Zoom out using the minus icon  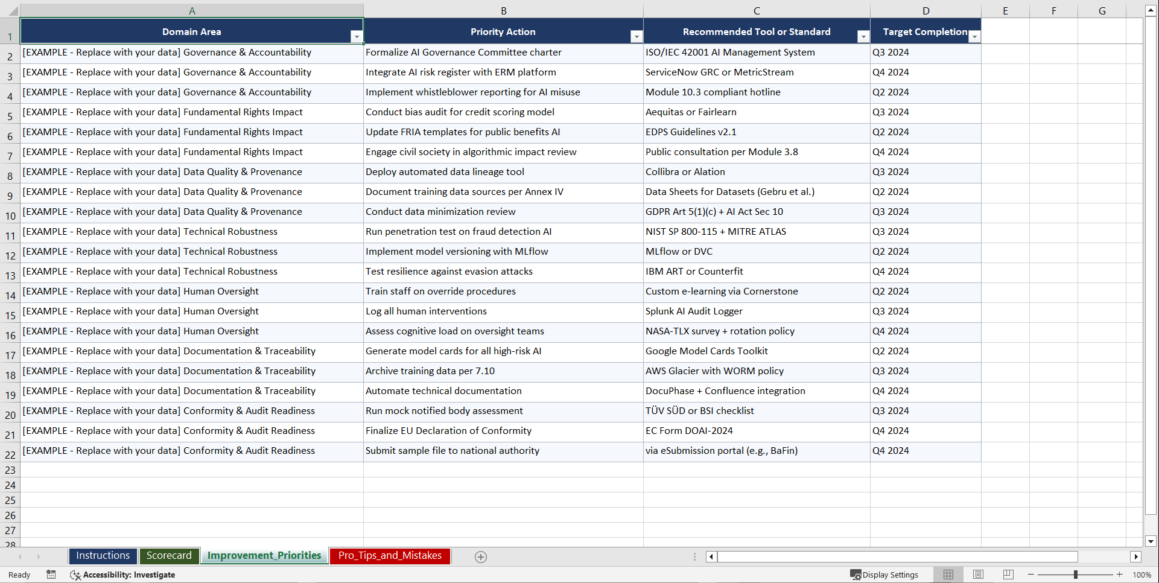(x=1031, y=575)
